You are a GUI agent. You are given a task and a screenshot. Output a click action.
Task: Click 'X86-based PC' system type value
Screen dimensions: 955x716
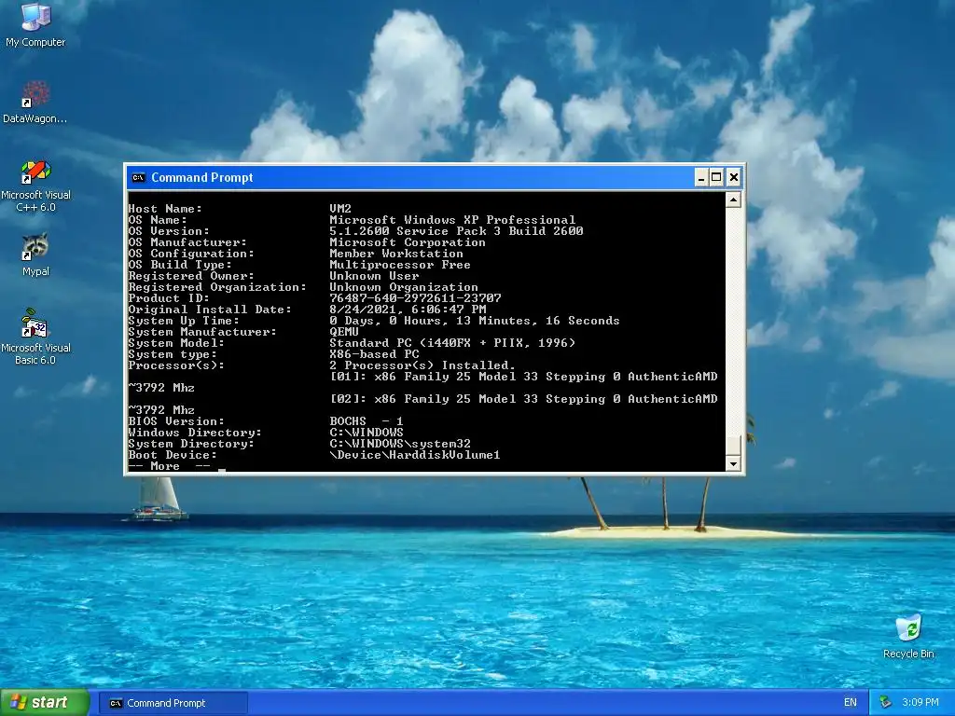tap(374, 354)
